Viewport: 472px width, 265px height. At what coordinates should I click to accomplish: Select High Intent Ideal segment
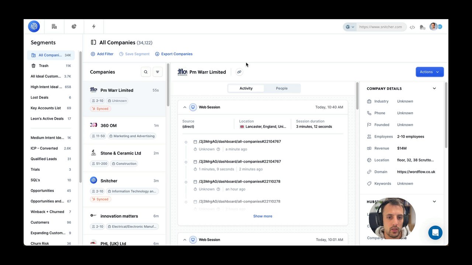[x=51, y=87]
